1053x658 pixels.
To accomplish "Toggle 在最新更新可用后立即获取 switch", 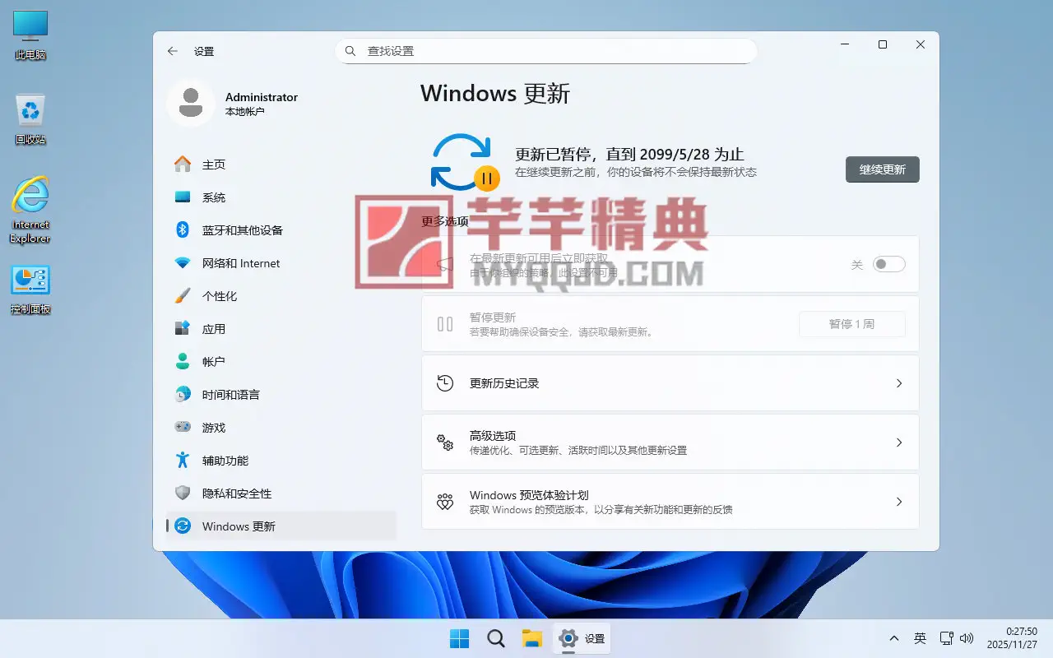I will click(888, 264).
